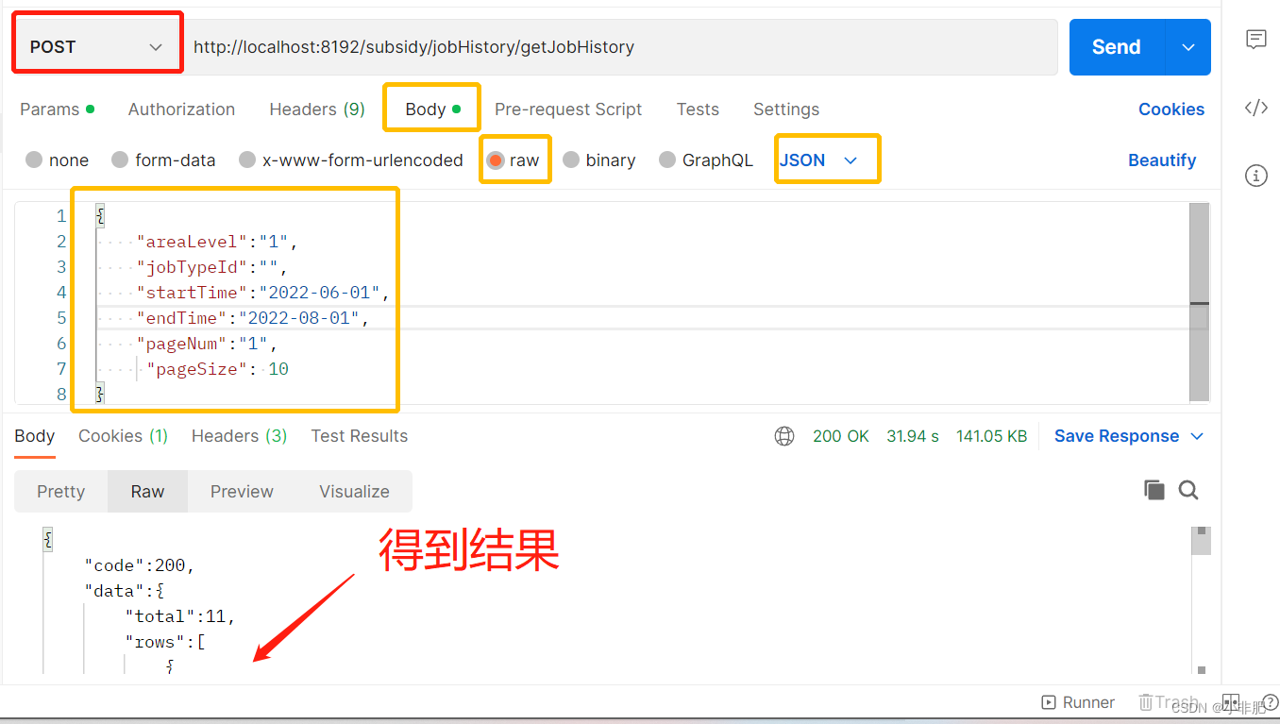This screenshot has width=1280, height=724.
Task: Click the "pageSize" line in body
Action: 217,369
